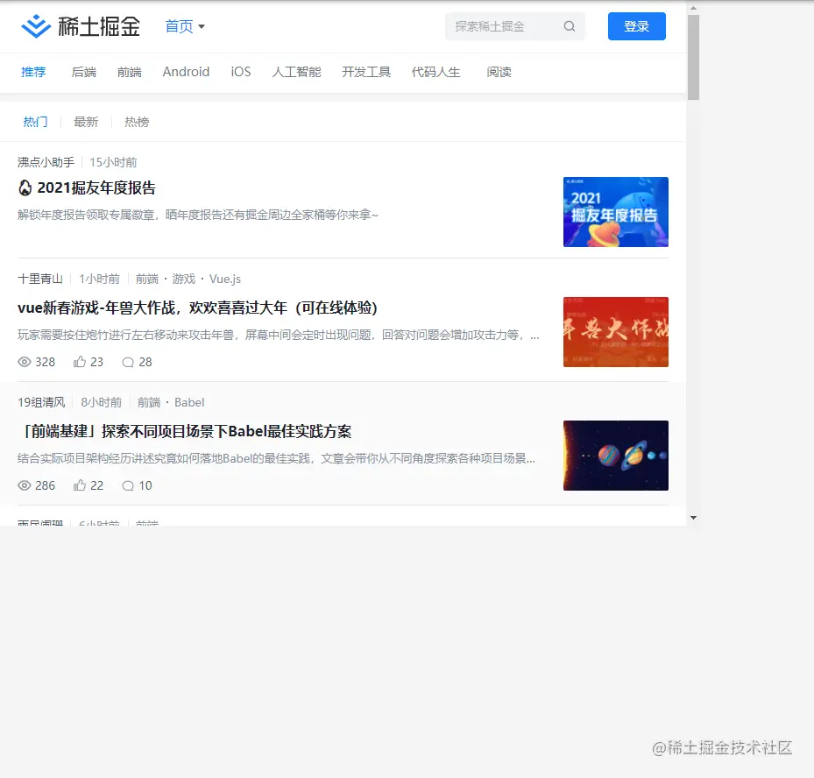Screen dimensions: 814x778
Task: Open the 代码人生 category
Action: pos(435,72)
